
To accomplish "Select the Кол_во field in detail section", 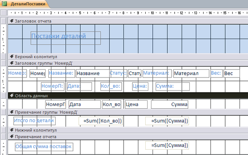I will (112, 104).
